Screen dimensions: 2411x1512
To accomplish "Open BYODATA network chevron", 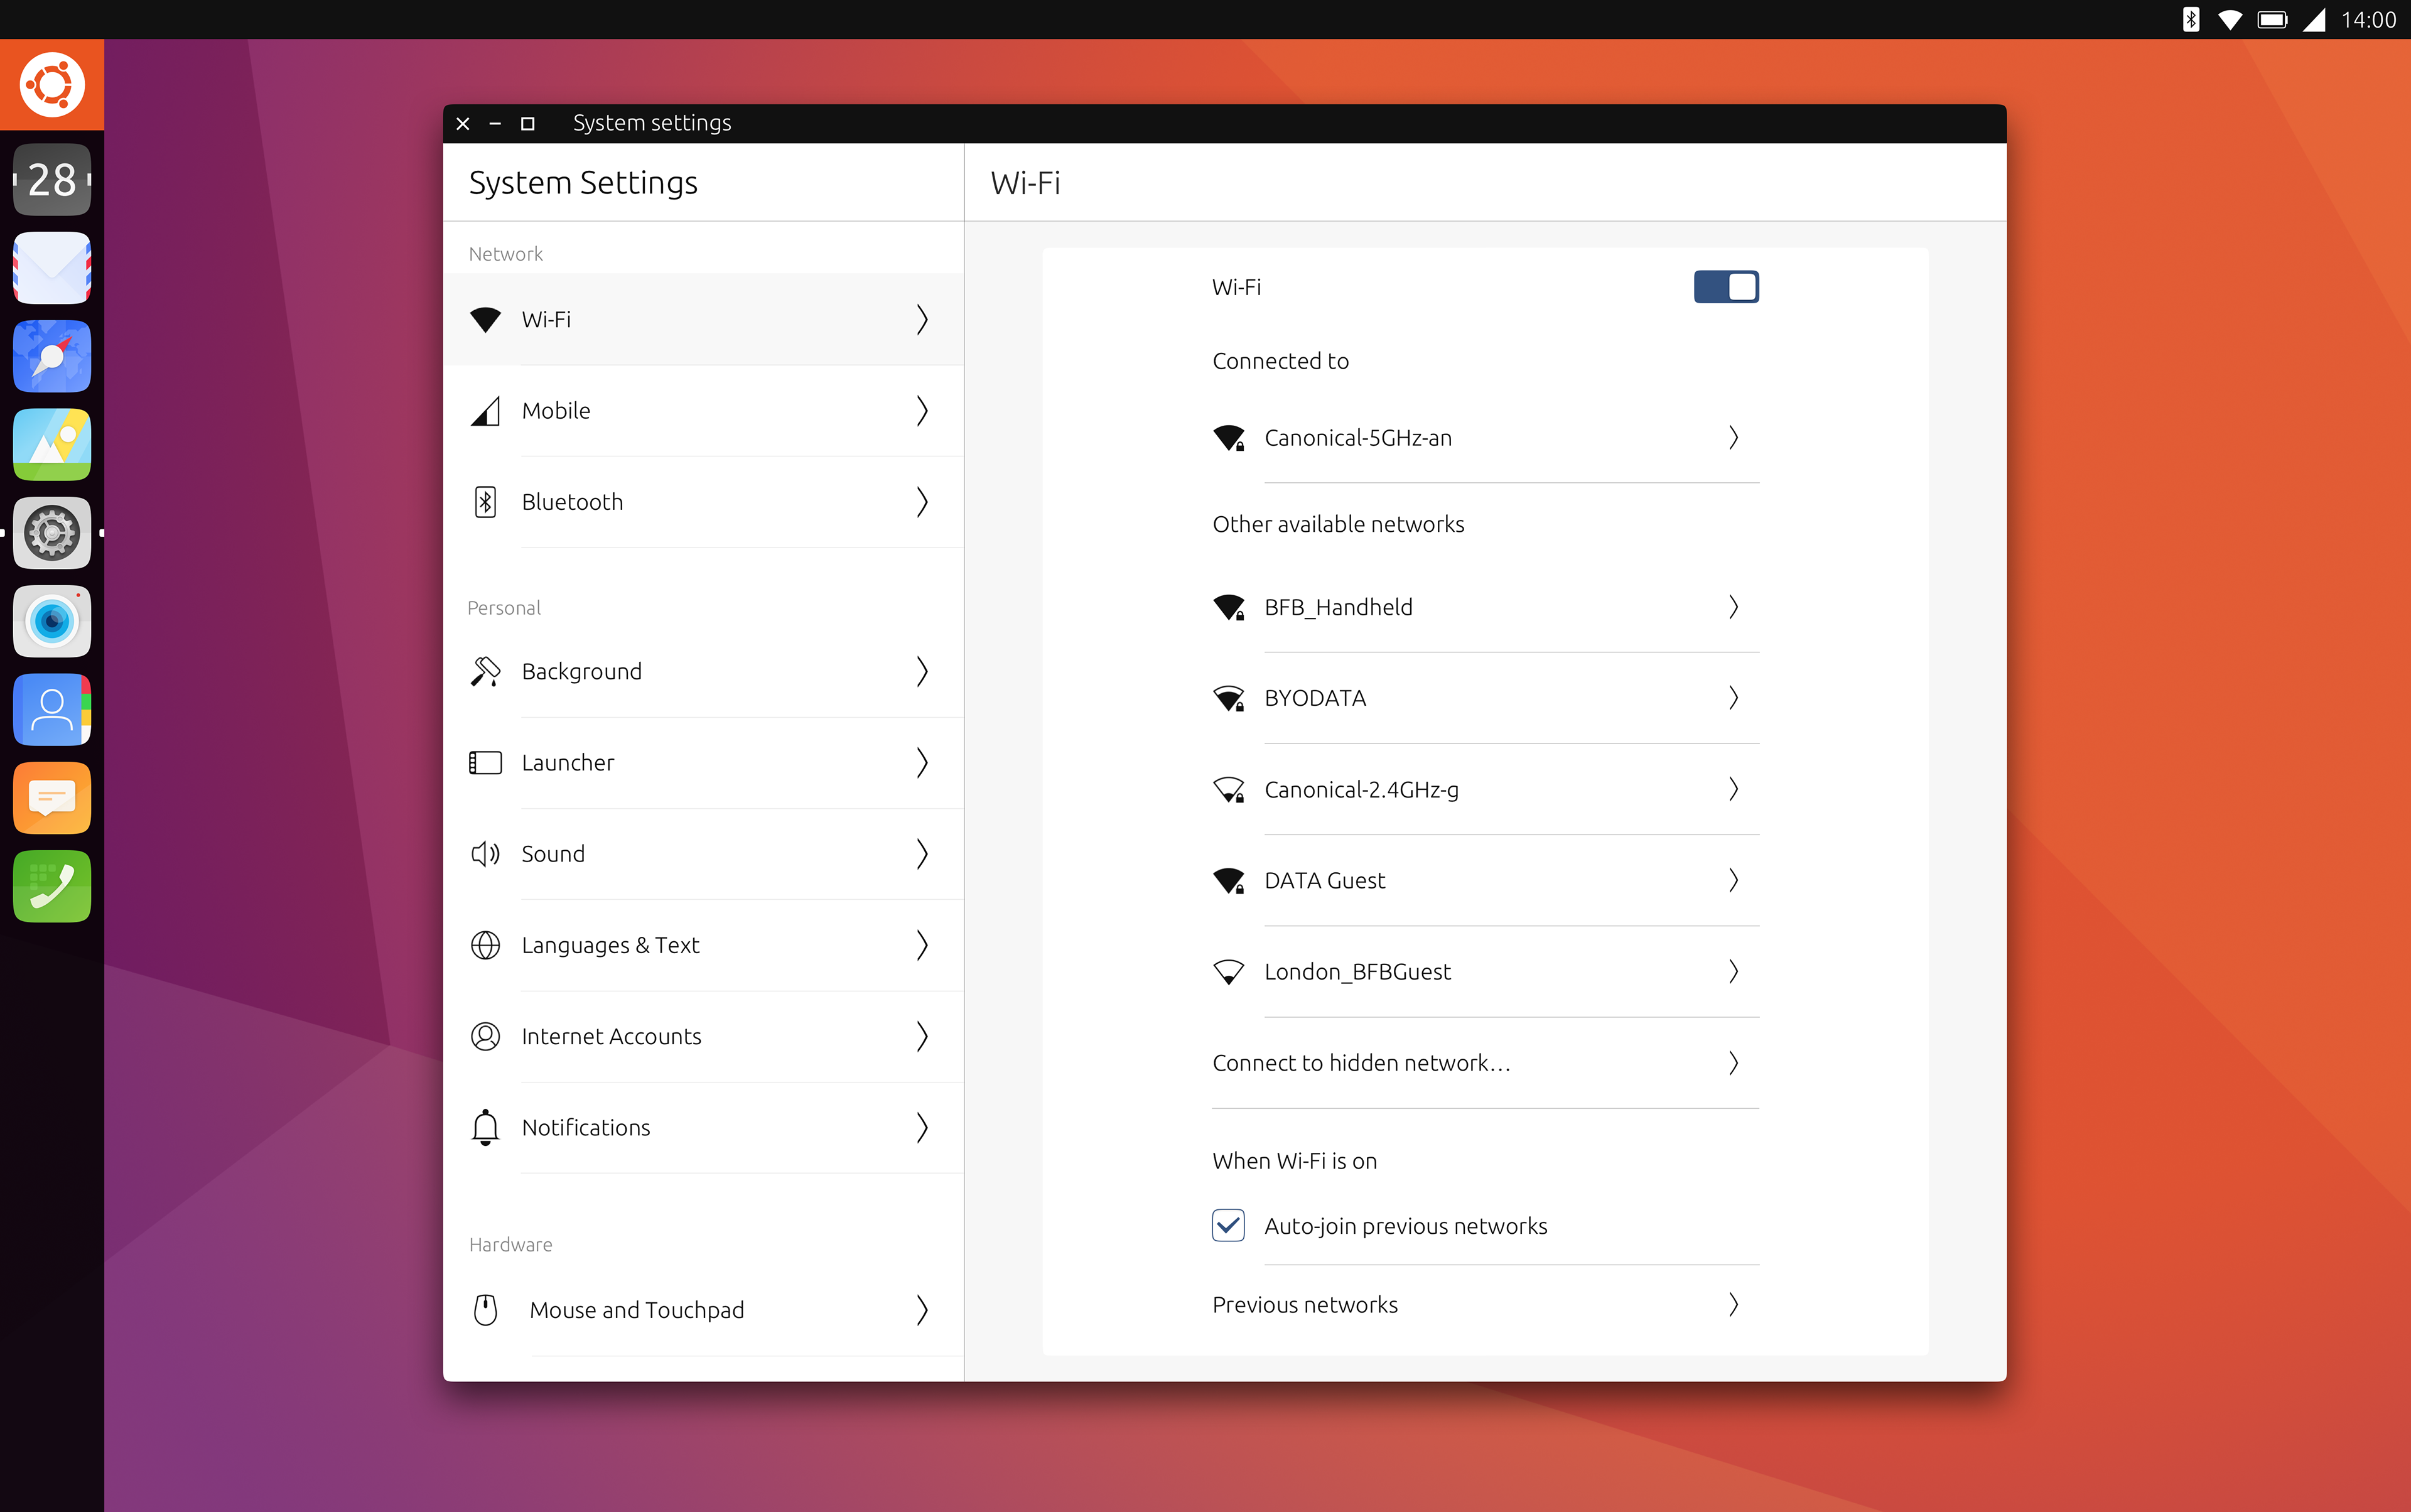I will coord(1734,698).
